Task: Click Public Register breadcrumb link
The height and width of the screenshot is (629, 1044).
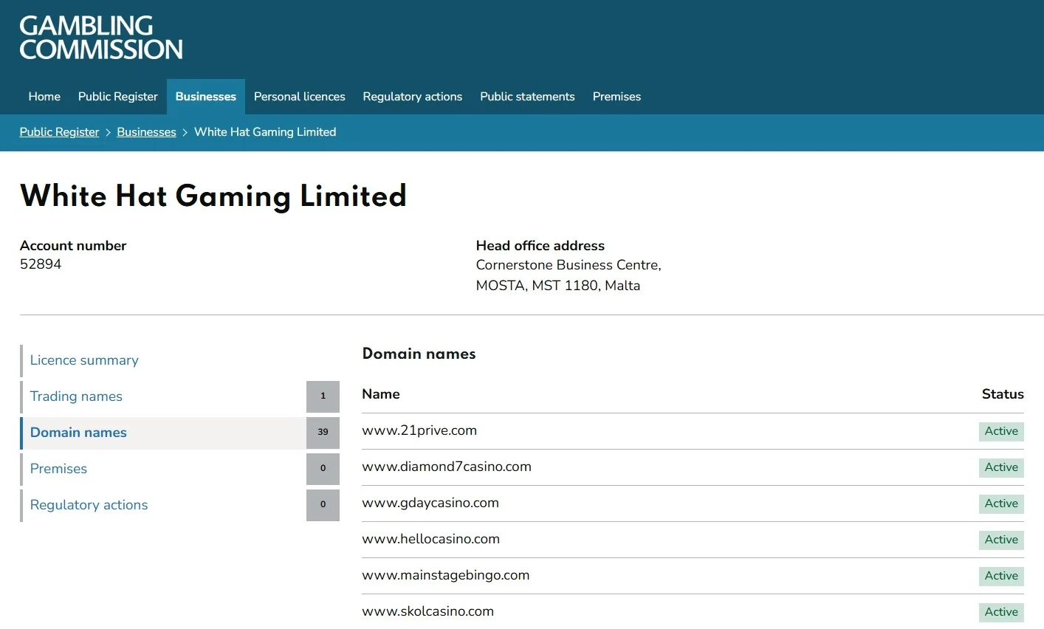Action: [59, 132]
